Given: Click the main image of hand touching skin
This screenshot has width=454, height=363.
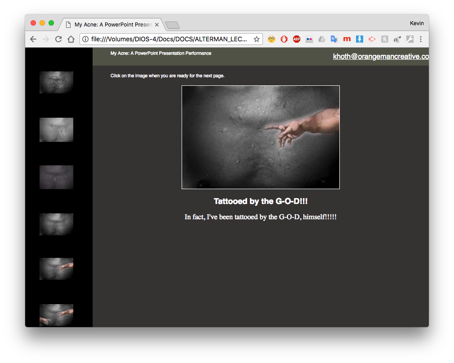Looking at the screenshot, I should click(261, 137).
